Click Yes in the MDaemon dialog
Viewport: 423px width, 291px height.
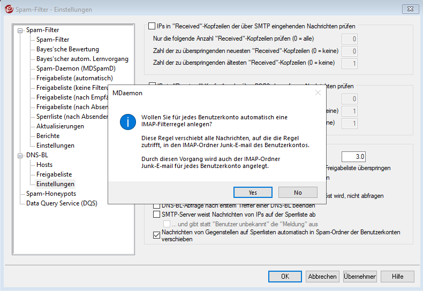click(253, 193)
